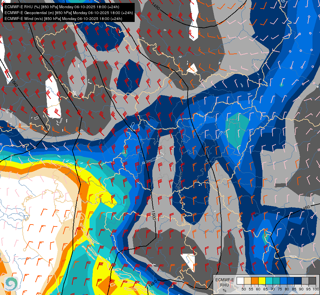320x295 pixels.
Task: Click the legend tick value 75
Action: 280,289
